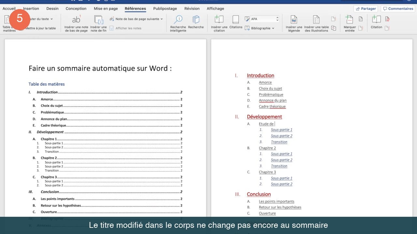This screenshot has width=417, height=234.
Task: Click the Partager button
Action: tap(366, 8)
